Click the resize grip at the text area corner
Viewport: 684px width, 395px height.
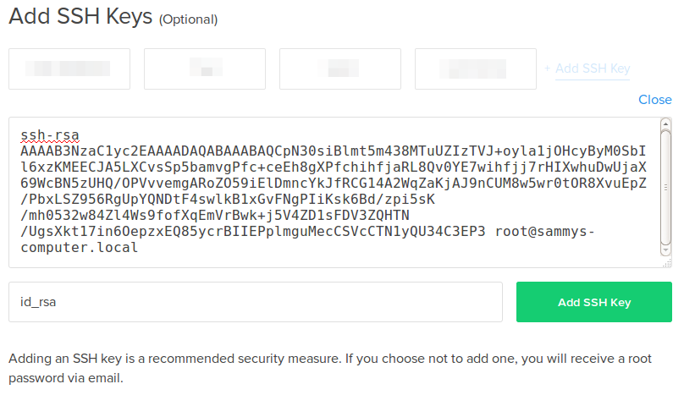coord(667,262)
